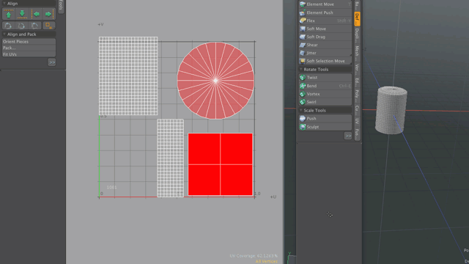
Task: Select the highlighted Deform vertical tab
Action: coord(357,19)
